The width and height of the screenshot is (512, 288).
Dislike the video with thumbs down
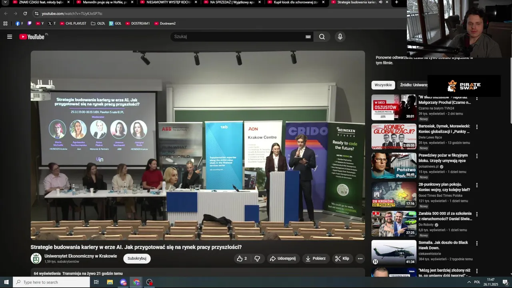[257, 258]
